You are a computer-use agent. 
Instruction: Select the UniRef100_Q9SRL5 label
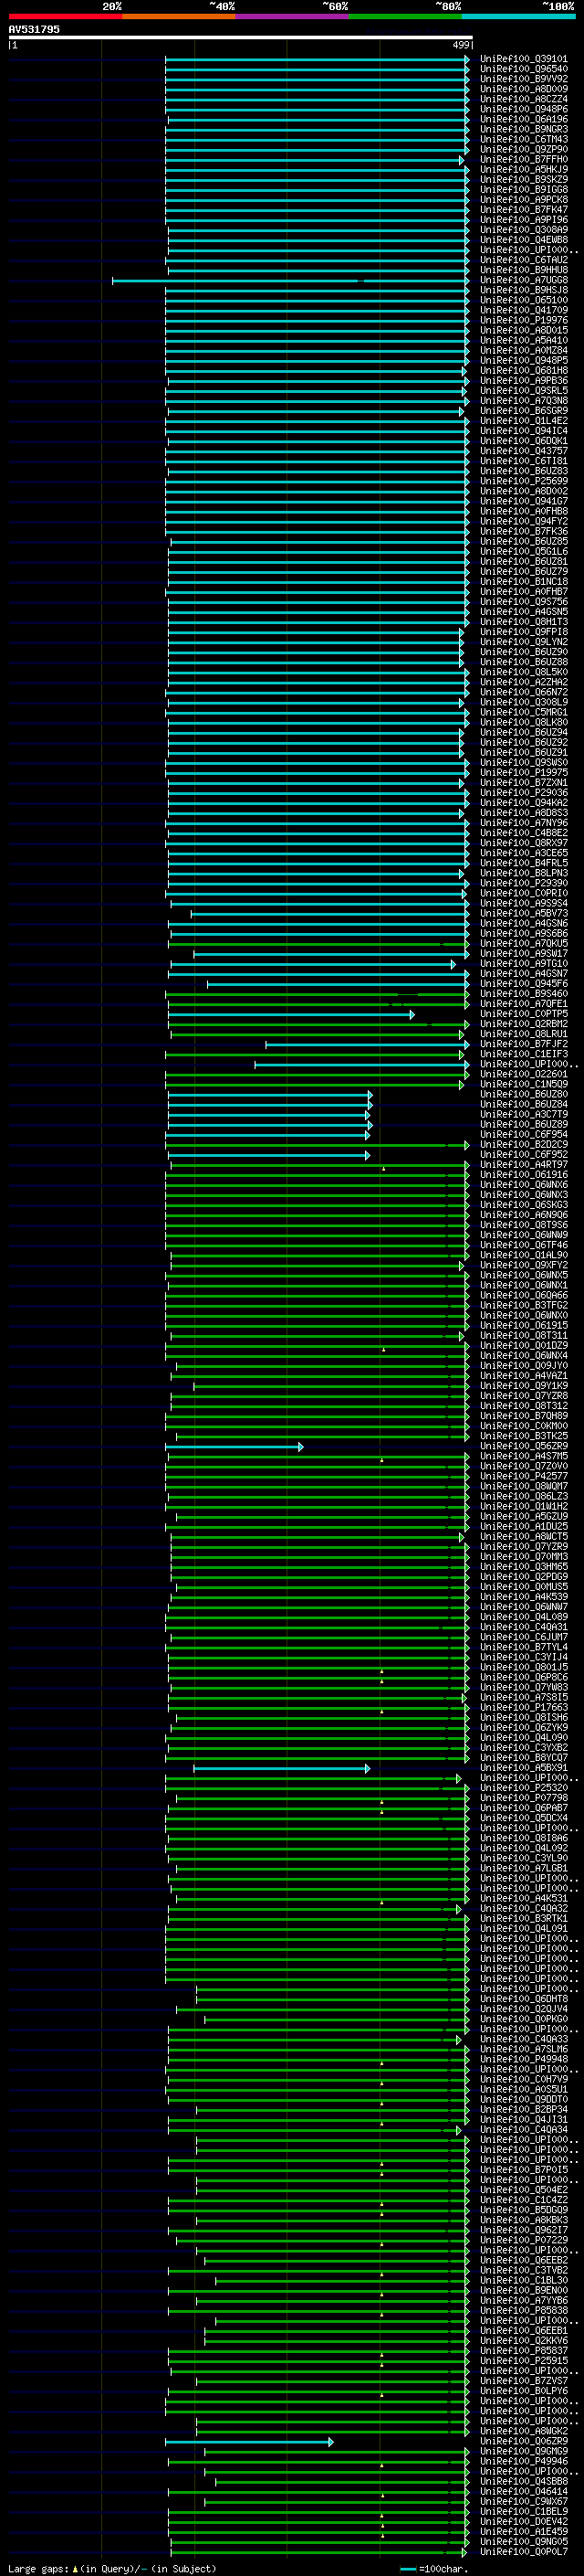[523, 390]
